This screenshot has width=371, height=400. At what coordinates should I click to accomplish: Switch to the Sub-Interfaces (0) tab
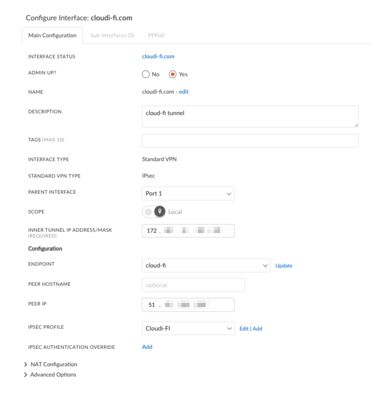(112, 35)
